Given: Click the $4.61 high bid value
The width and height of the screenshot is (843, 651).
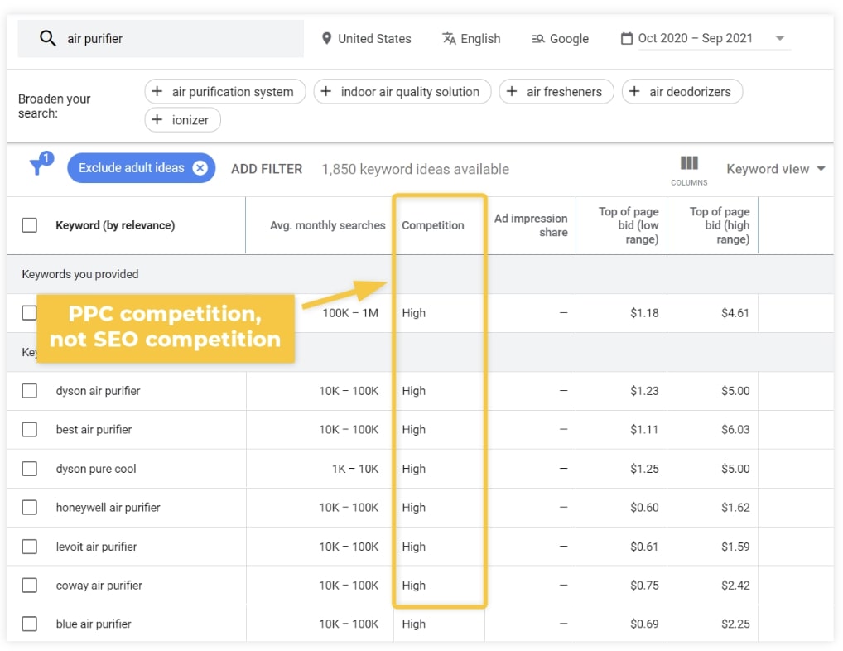Looking at the screenshot, I should click(x=735, y=313).
